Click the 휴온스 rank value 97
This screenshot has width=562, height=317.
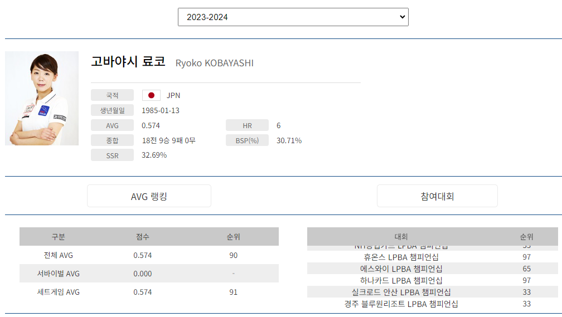[x=526, y=257]
